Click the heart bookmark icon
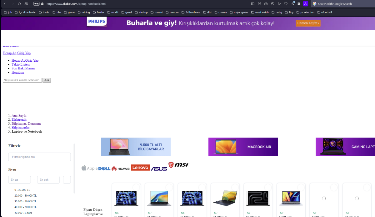The height and width of the screenshot is (217, 375). (x=286, y=4)
